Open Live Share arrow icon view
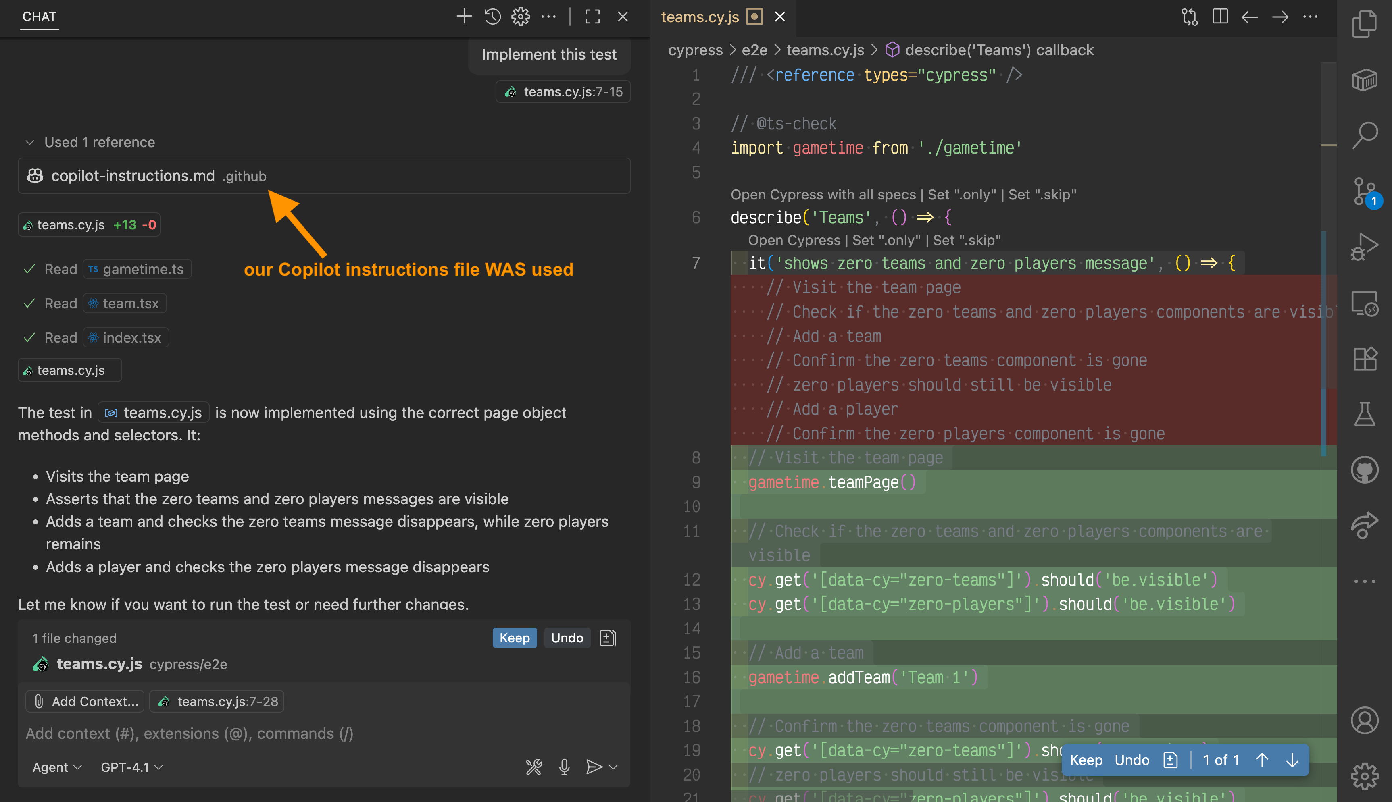The height and width of the screenshot is (802, 1392). pyautogui.click(x=1365, y=525)
